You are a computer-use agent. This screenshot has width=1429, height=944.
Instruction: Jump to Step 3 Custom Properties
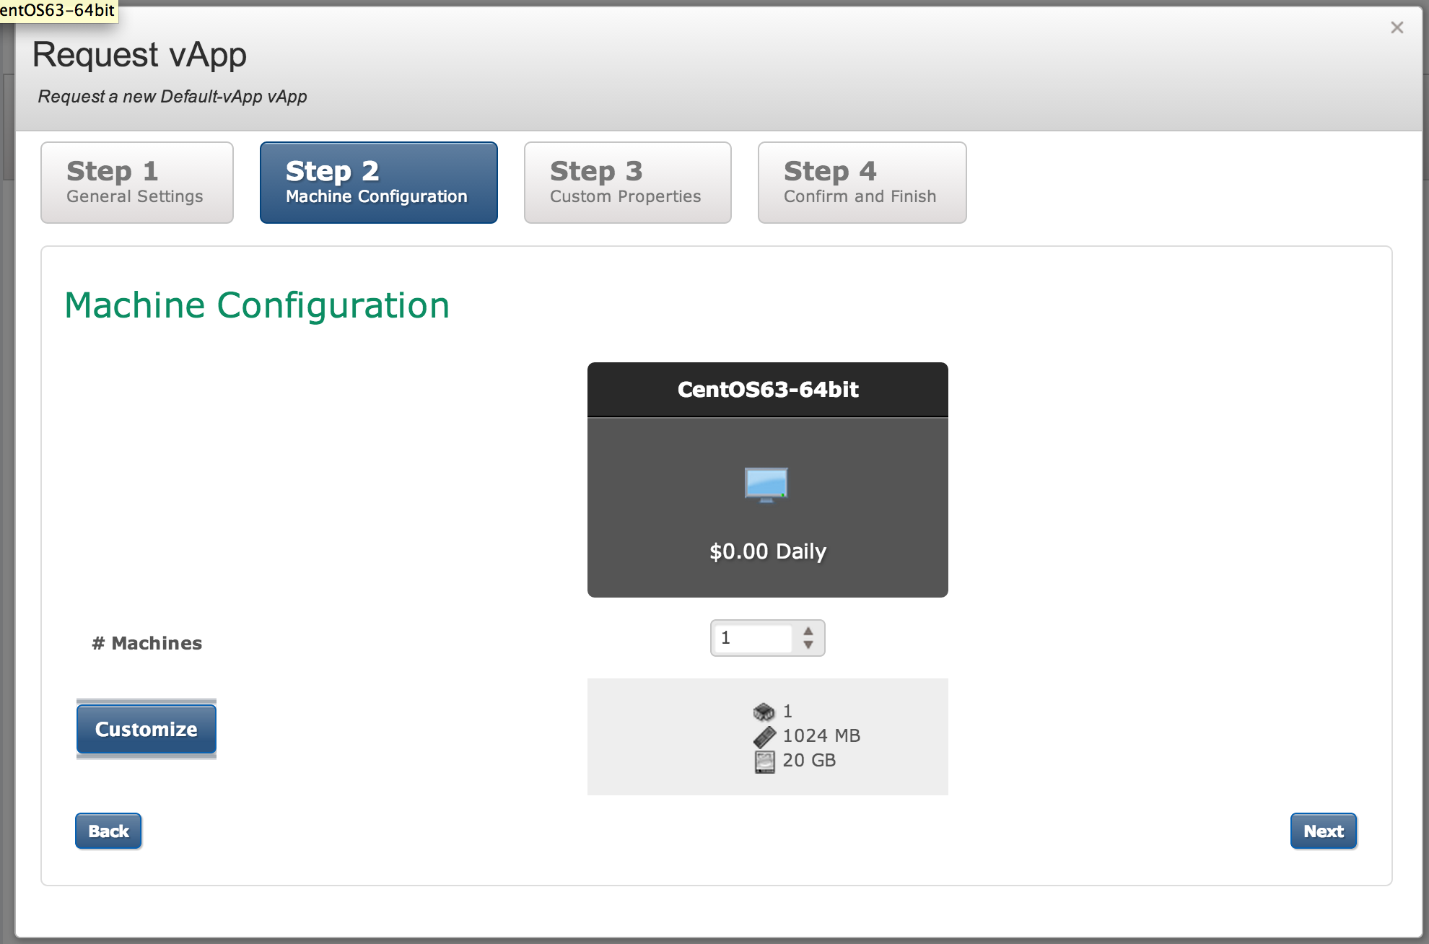pos(627,183)
